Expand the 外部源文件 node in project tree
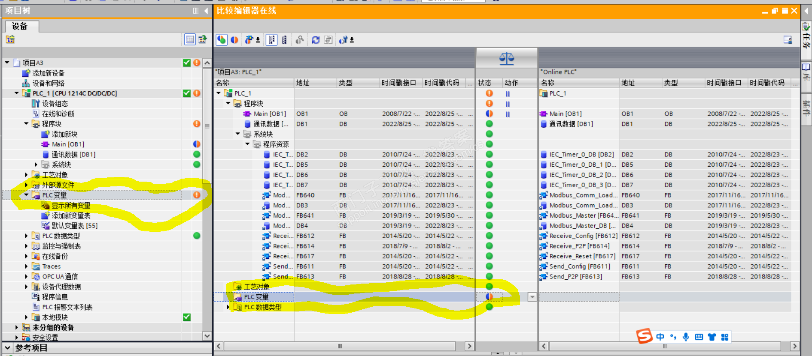Image resolution: width=812 pixels, height=356 pixels. pos(26,185)
